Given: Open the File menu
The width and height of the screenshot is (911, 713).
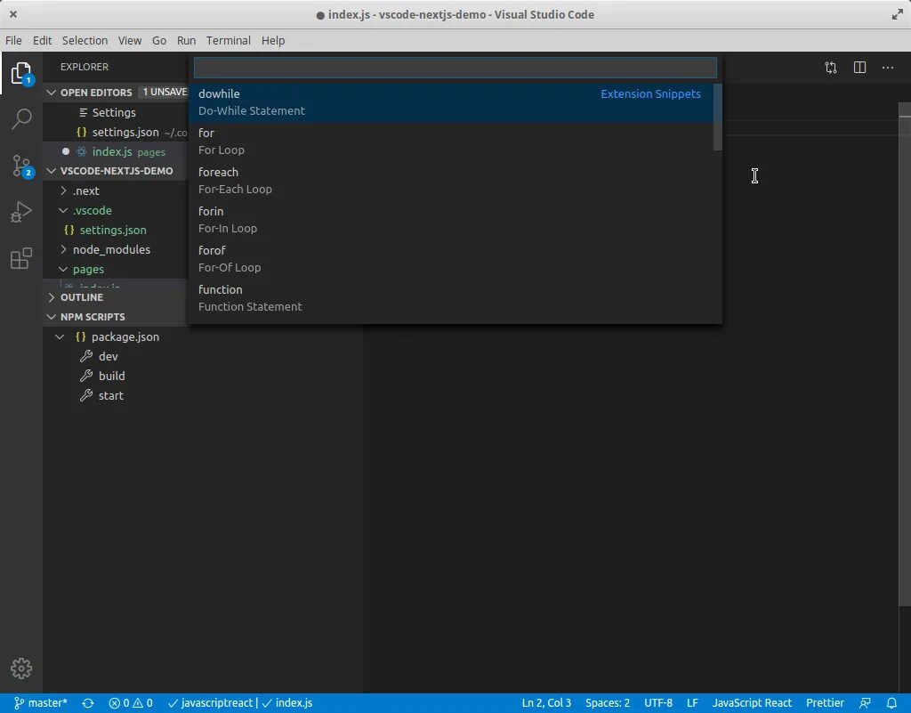Looking at the screenshot, I should [x=13, y=41].
